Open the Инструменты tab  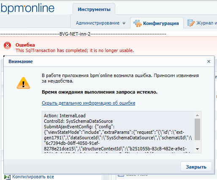click(94, 9)
